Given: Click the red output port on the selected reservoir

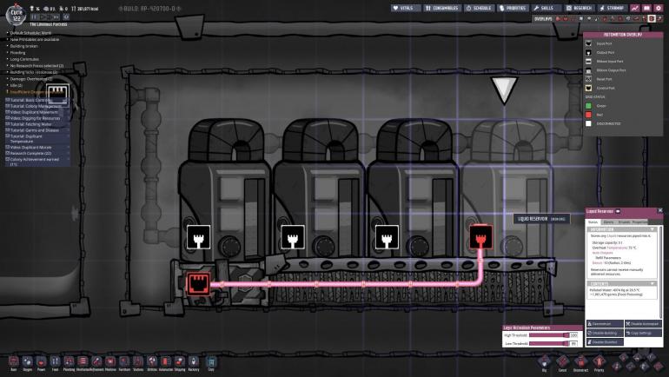Looking at the screenshot, I should (x=480, y=237).
